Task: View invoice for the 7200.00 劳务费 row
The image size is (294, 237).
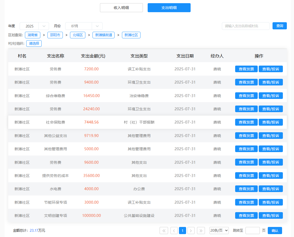Action: (x=246, y=69)
